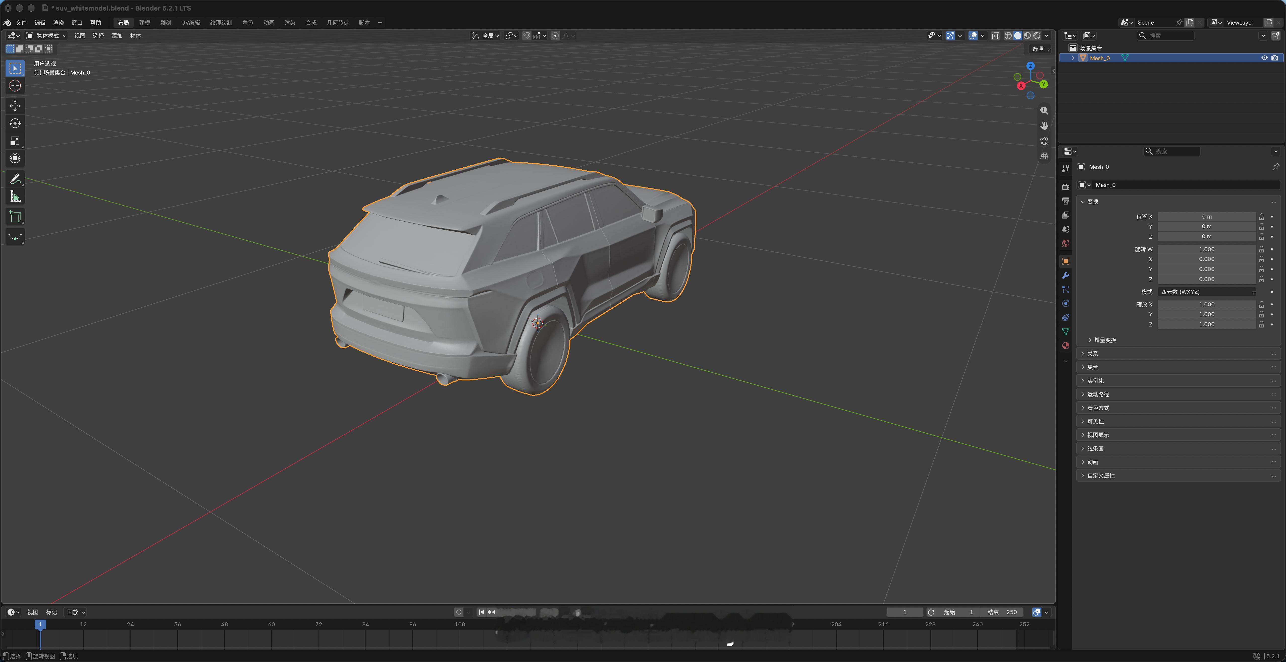Screen dimensions: 1286x662
Task: Click the Z axis on navigation gizmo
Action: click(1030, 66)
